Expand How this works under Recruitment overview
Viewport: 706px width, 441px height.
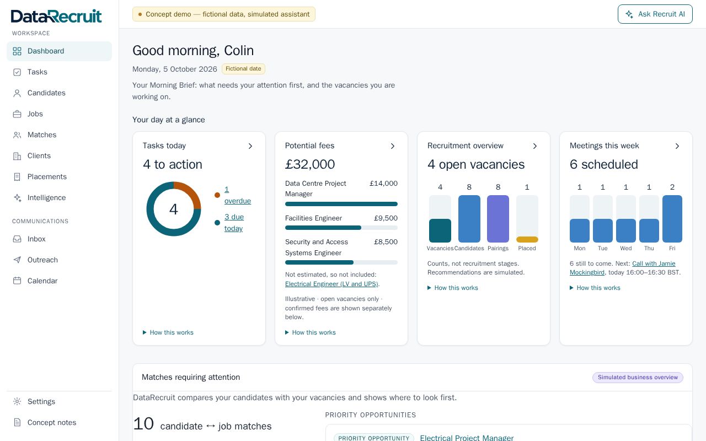[x=453, y=288]
